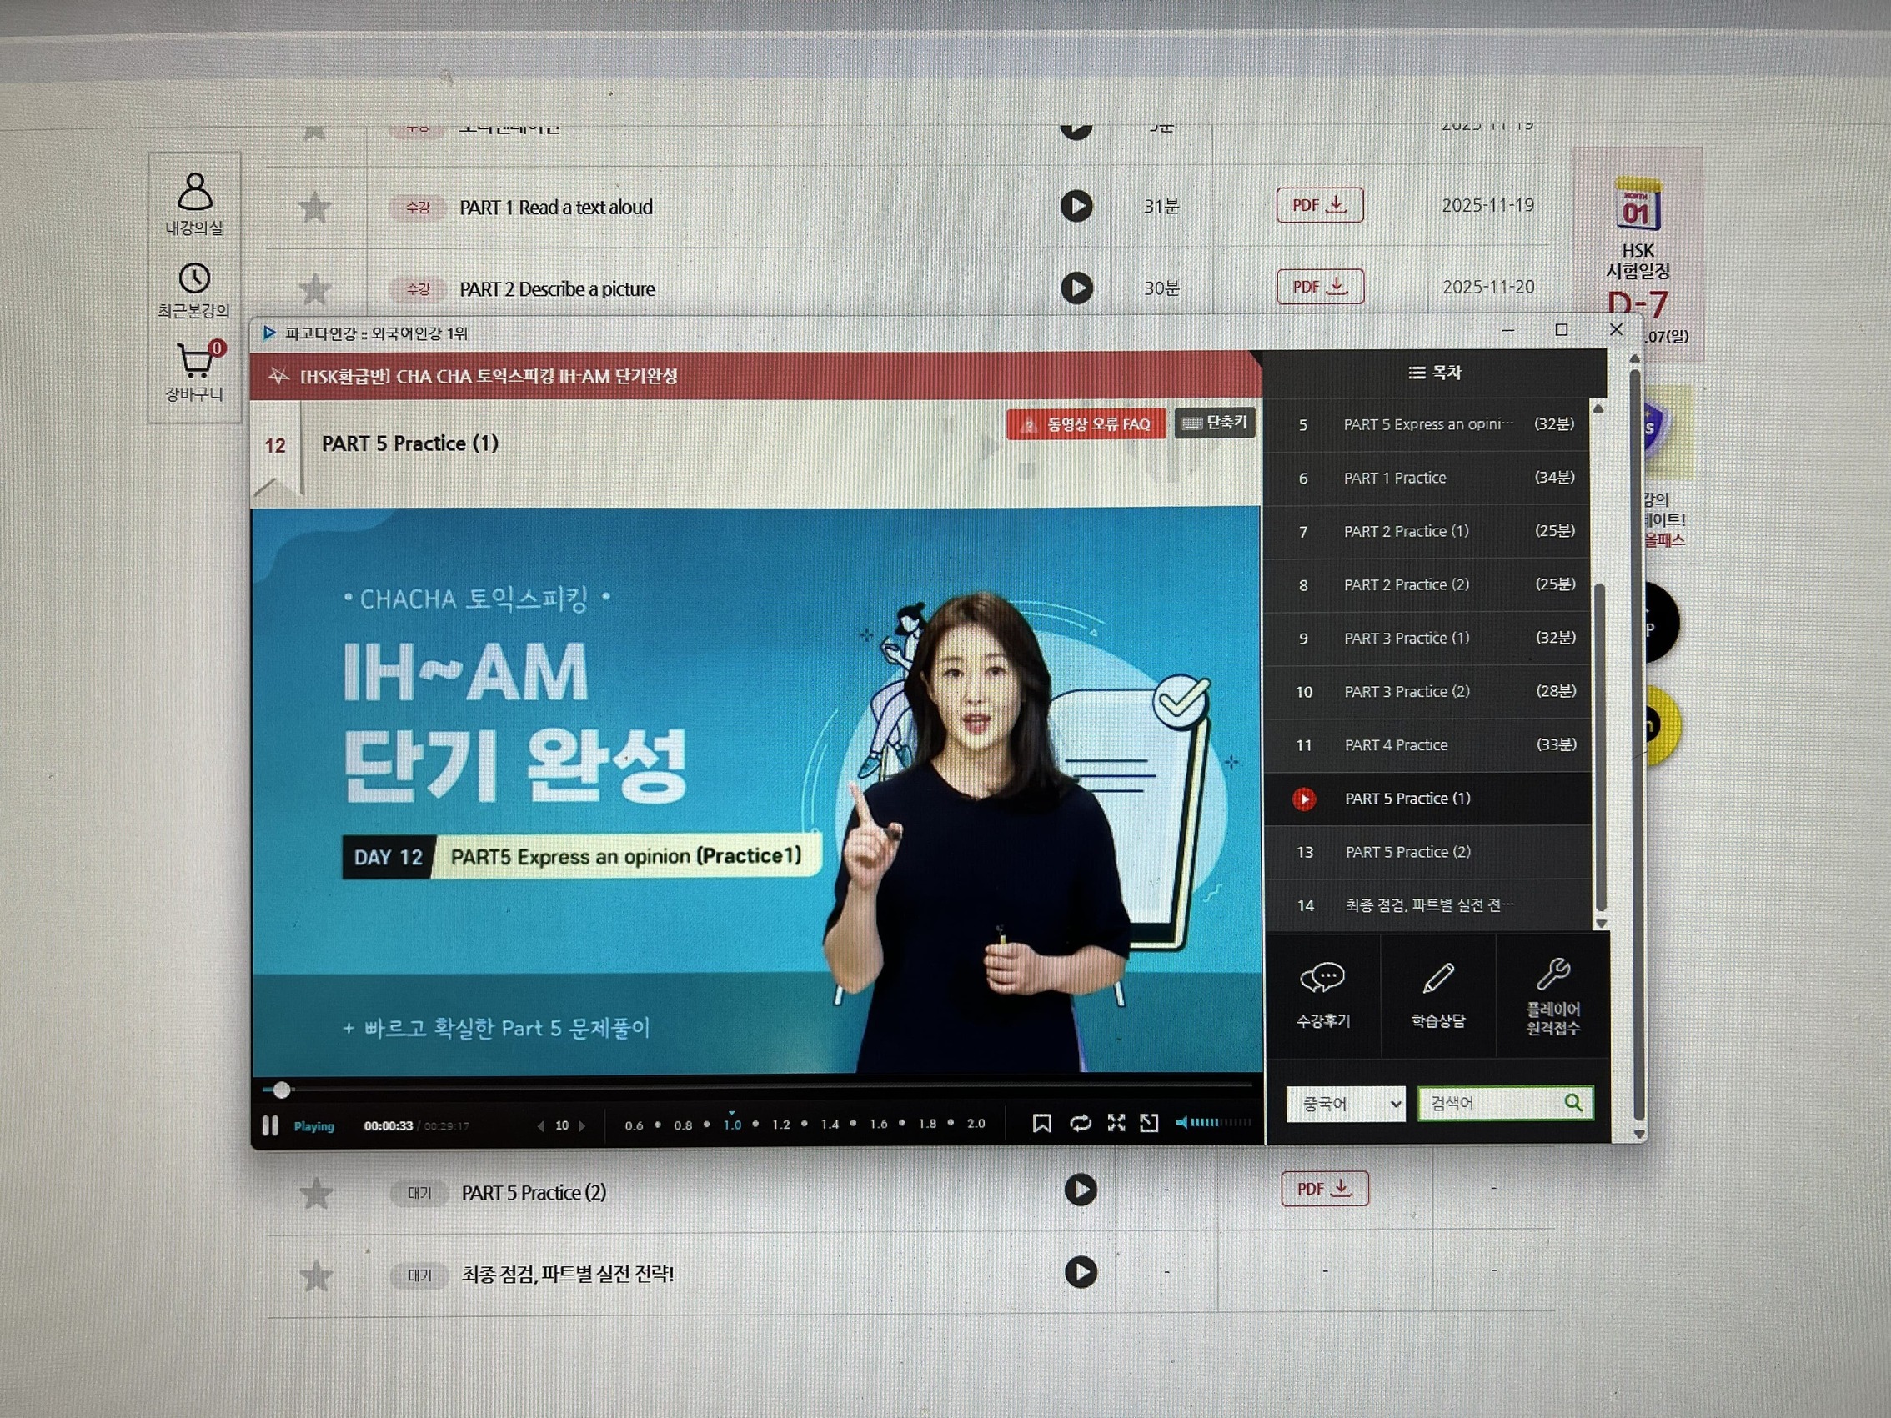Toggle the repeat loop icon

[x=1080, y=1123]
